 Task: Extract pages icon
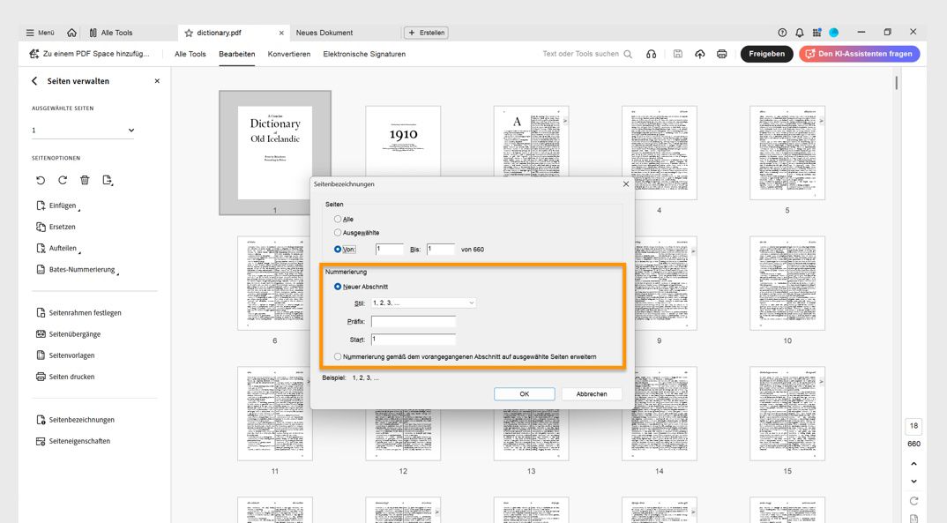point(108,180)
